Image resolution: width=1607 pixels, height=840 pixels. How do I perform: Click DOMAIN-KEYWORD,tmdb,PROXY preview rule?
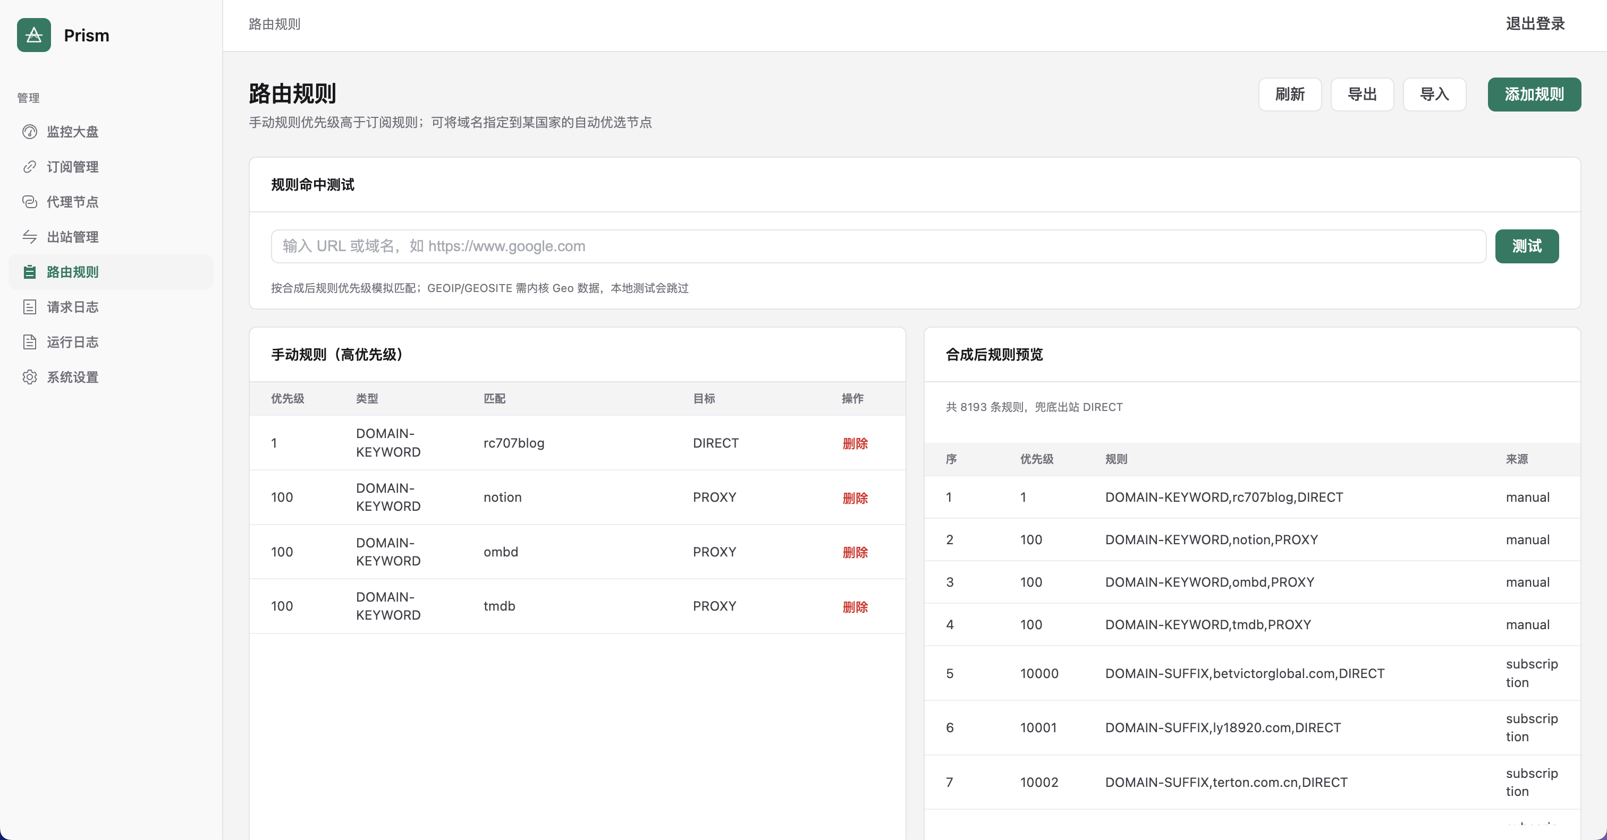coord(1208,624)
